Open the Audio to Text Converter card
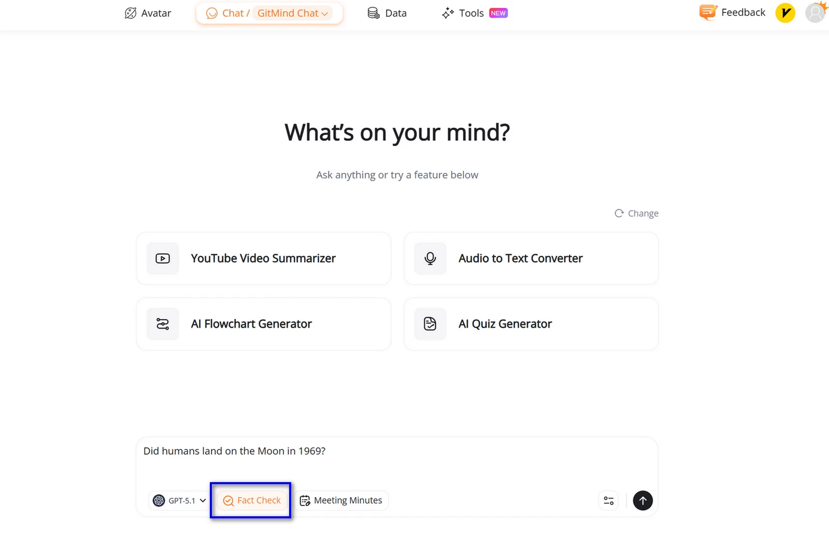The width and height of the screenshot is (829, 537). pos(531,258)
